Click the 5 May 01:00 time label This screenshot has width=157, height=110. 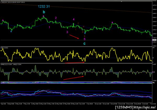(x=19, y=104)
